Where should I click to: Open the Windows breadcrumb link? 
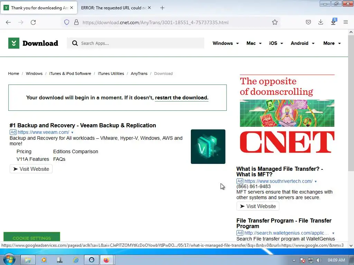[34, 73]
